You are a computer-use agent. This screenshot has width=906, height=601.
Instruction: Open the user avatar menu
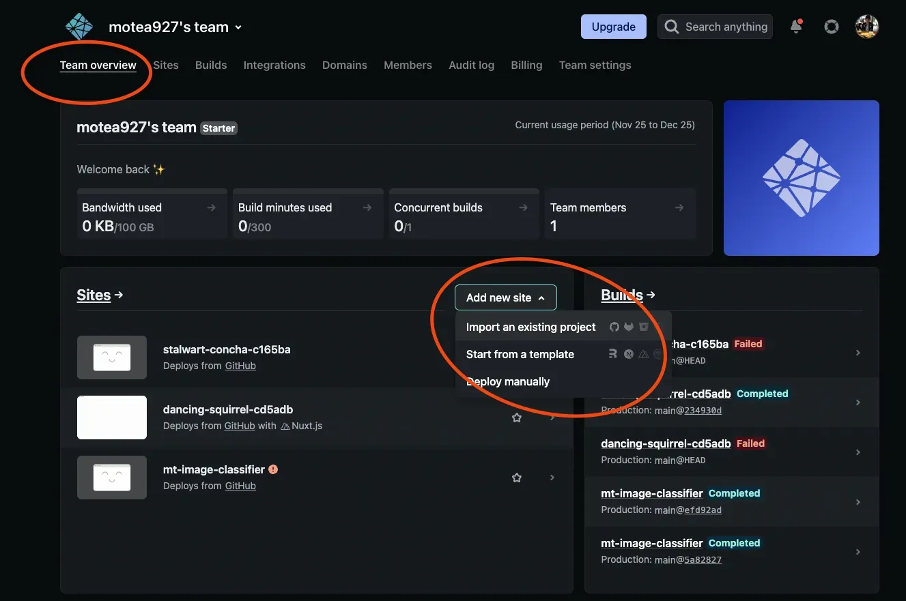(x=866, y=27)
